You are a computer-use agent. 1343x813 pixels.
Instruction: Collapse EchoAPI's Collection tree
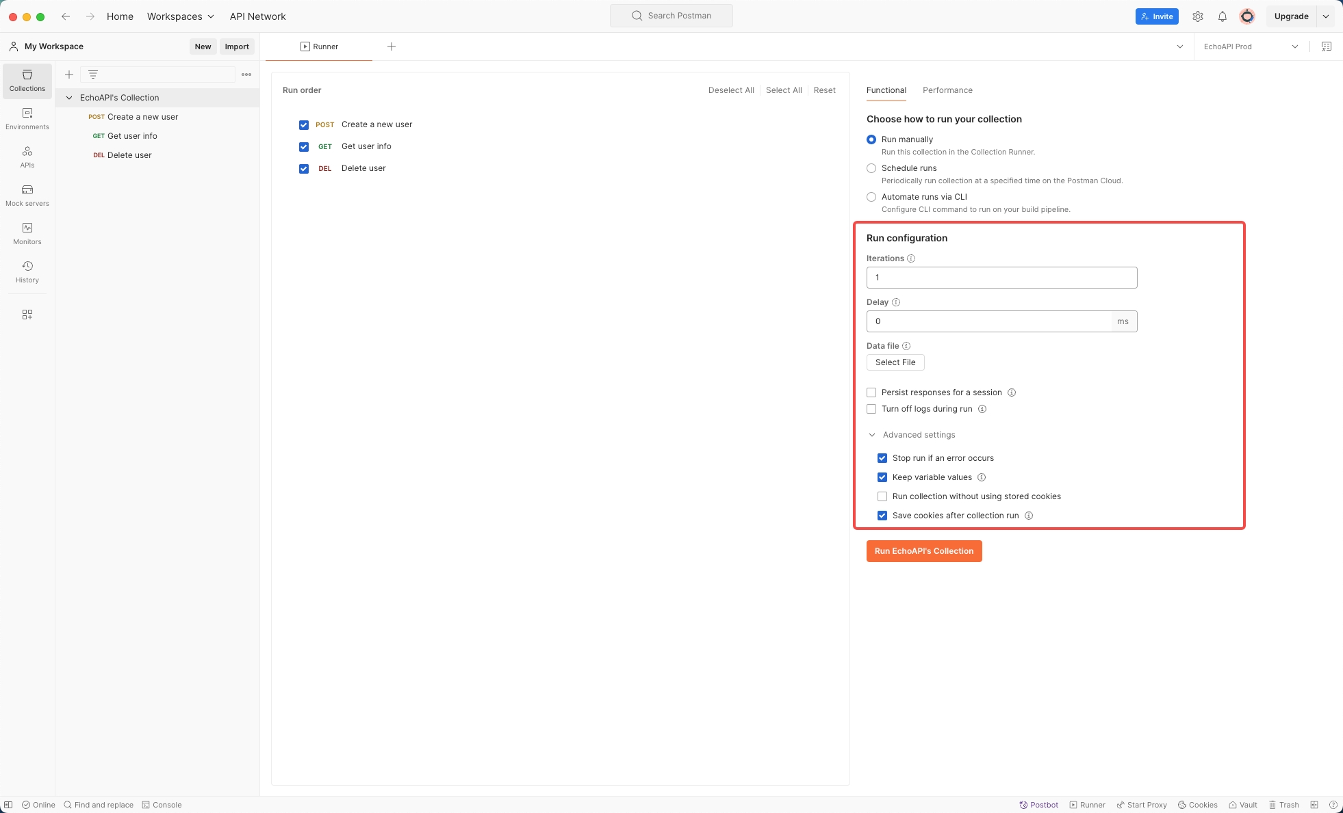pyautogui.click(x=69, y=98)
